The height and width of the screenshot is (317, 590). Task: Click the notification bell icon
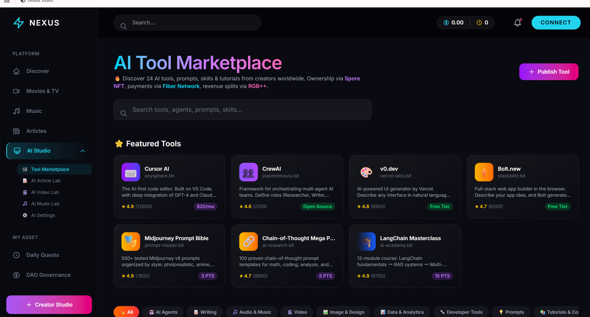[x=517, y=23]
